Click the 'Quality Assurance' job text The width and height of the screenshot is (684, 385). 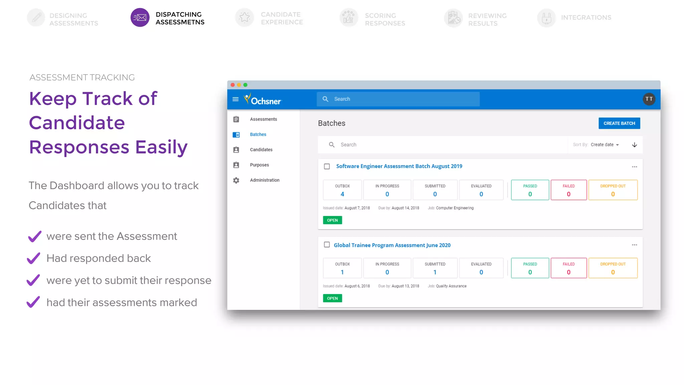(x=451, y=286)
